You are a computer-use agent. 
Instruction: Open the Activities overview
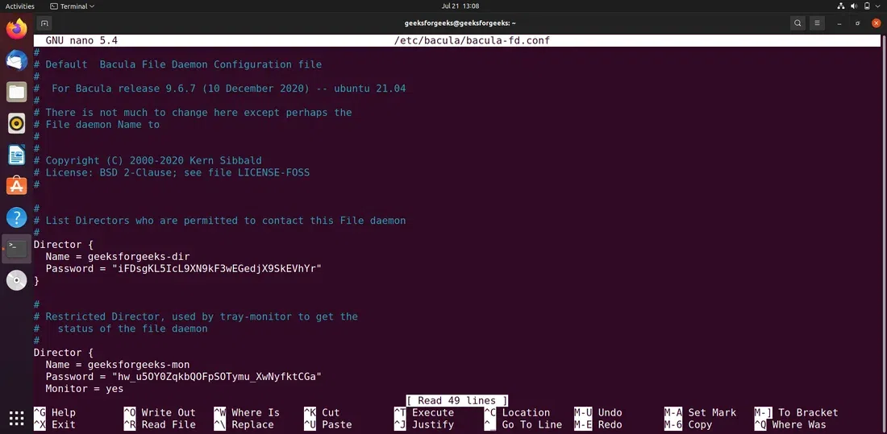click(20, 6)
